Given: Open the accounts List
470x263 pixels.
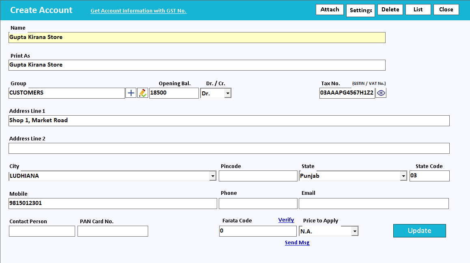Looking at the screenshot, I should (418, 10).
